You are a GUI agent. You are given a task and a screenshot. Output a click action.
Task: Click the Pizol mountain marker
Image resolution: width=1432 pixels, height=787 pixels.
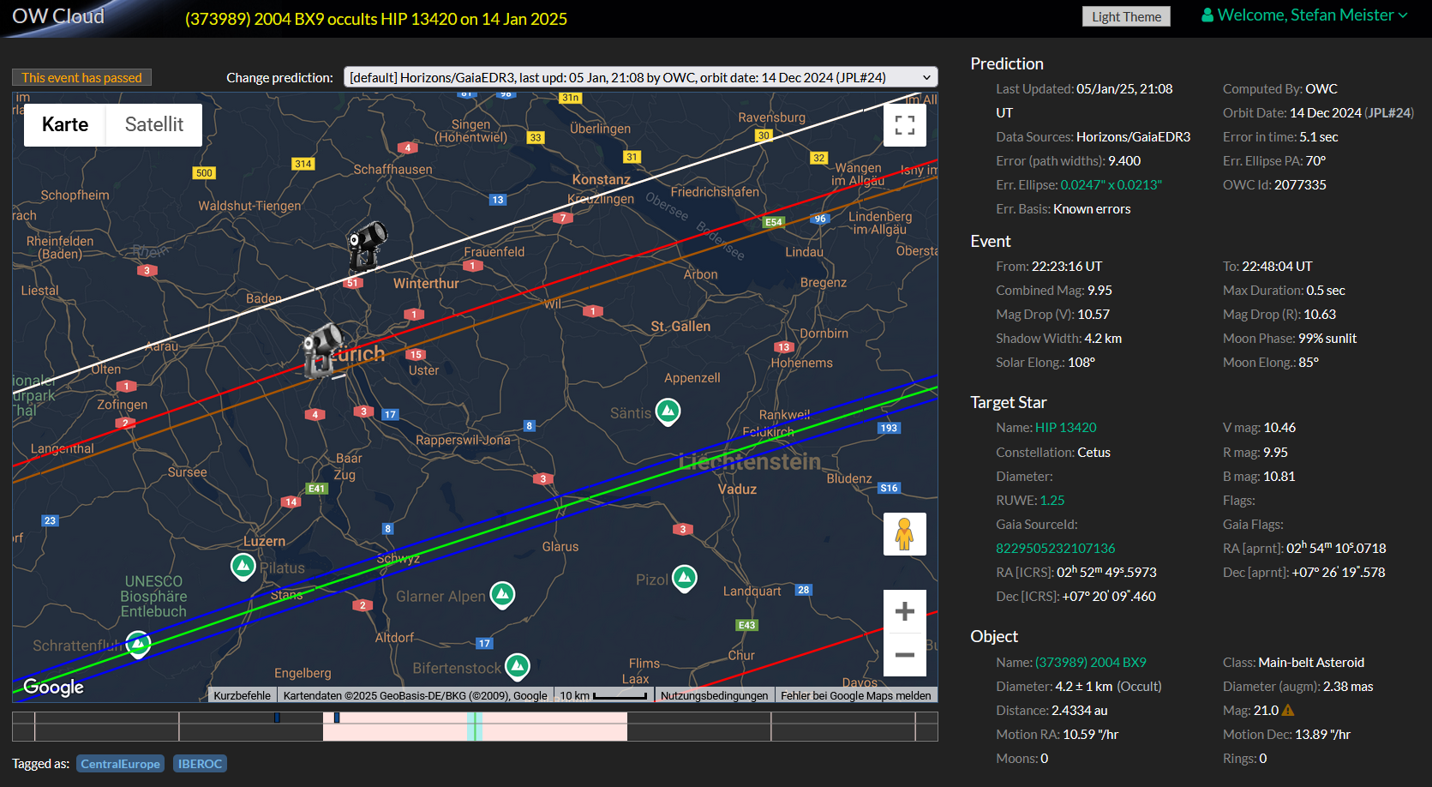(684, 579)
